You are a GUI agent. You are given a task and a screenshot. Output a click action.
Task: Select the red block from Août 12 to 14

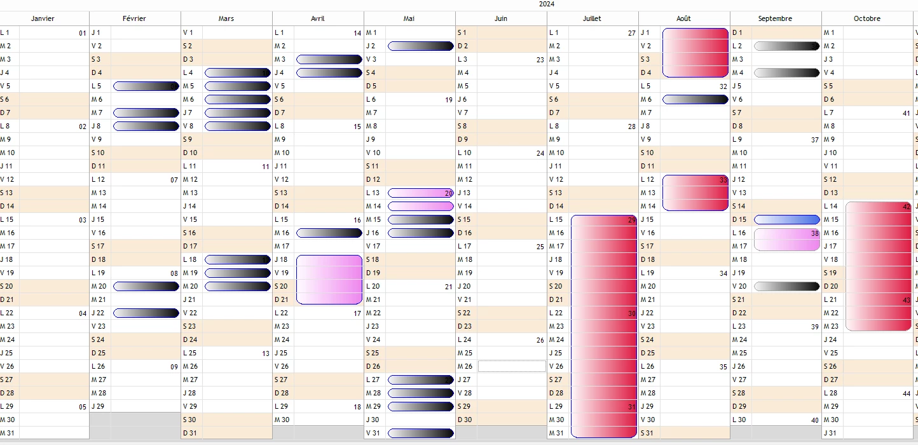pyautogui.click(x=695, y=193)
